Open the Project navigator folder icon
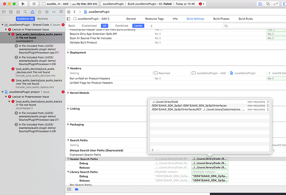The height and width of the screenshot is (195, 286). pyautogui.click(x=4, y=12)
